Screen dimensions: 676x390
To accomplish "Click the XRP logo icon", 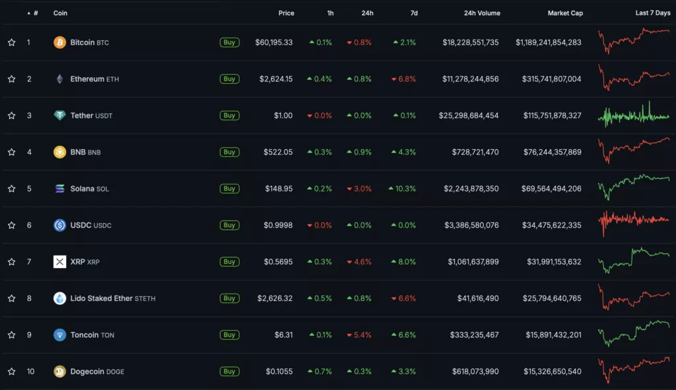I will (x=59, y=262).
